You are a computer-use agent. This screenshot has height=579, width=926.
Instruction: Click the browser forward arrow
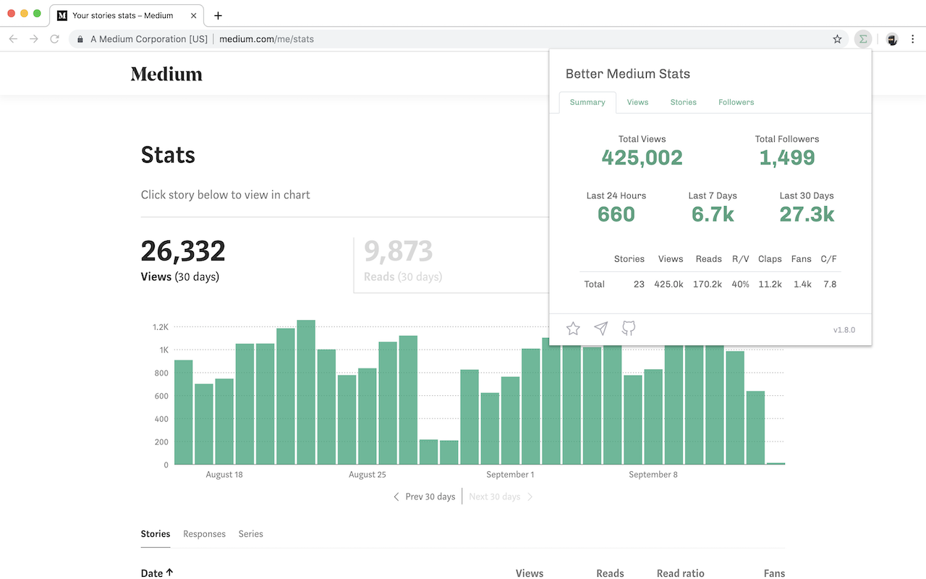pos(34,39)
